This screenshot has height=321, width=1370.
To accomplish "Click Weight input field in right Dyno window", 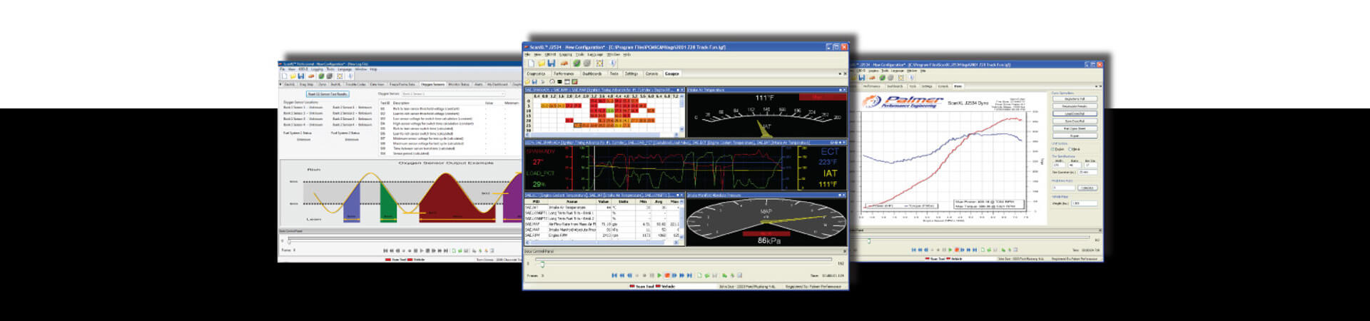I will coord(1085,203).
